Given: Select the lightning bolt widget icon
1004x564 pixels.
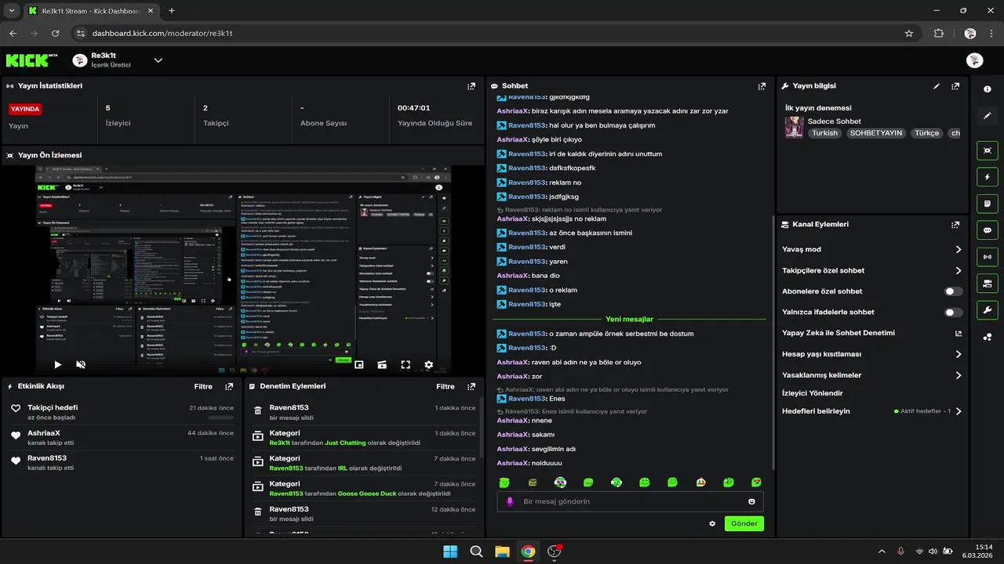Looking at the screenshot, I should [987, 177].
